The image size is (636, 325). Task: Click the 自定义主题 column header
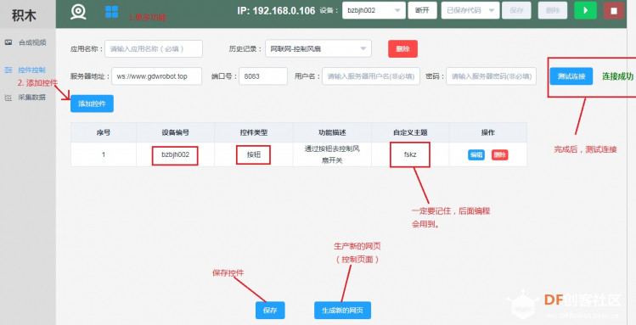click(410, 132)
